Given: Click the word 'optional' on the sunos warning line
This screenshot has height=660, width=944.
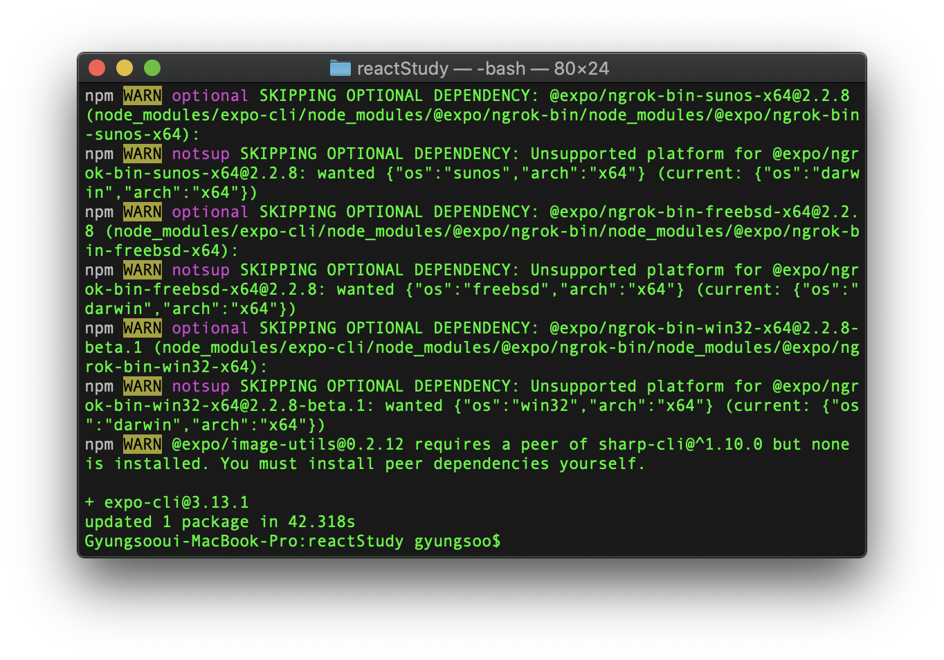Looking at the screenshot, I should pos(210,95).
